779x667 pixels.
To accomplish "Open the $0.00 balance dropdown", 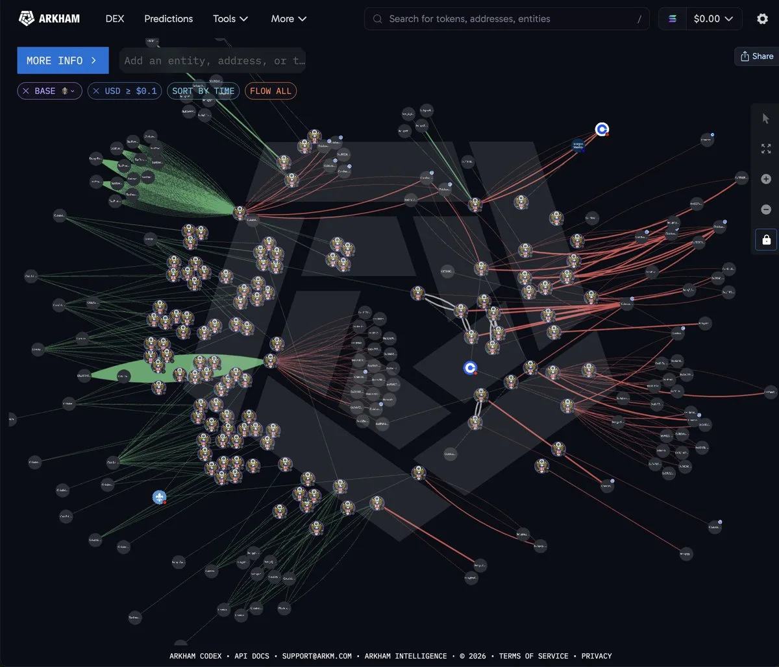I will click(x=713, y=19).
